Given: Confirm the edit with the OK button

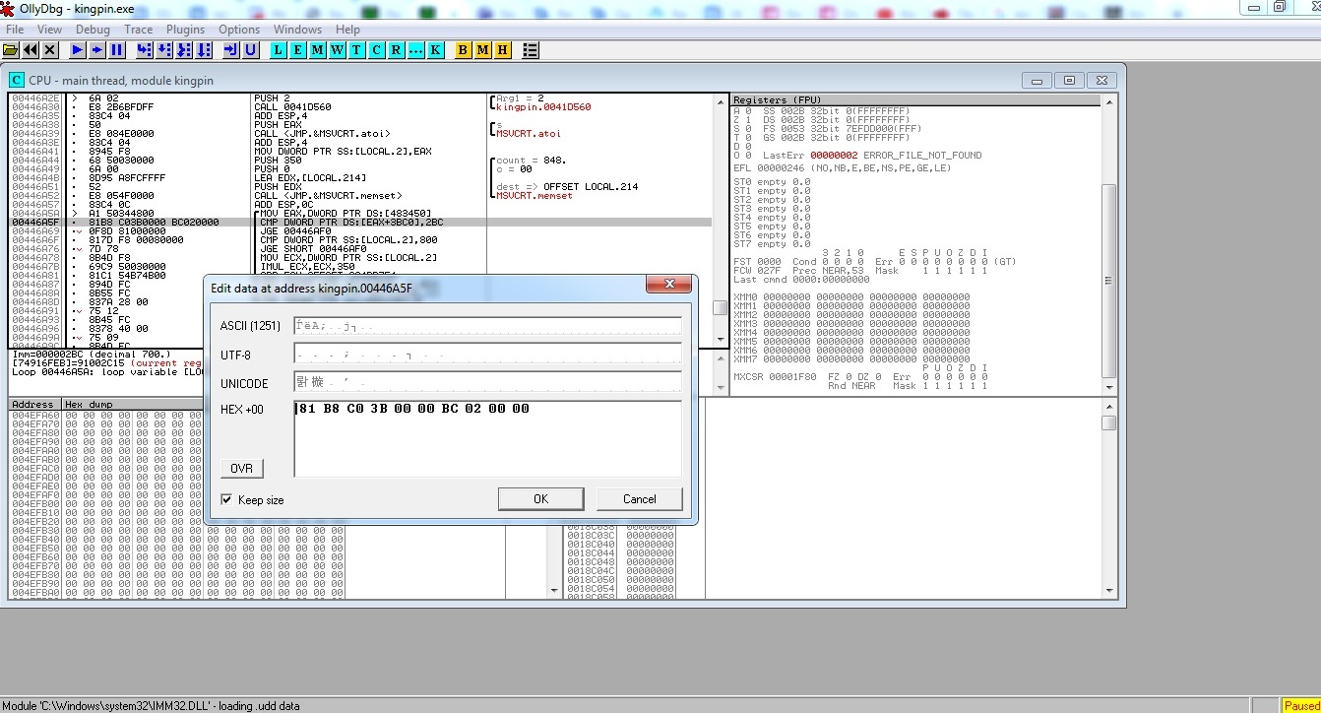Looking at the screenshot, I should click(x=540, y=498).
